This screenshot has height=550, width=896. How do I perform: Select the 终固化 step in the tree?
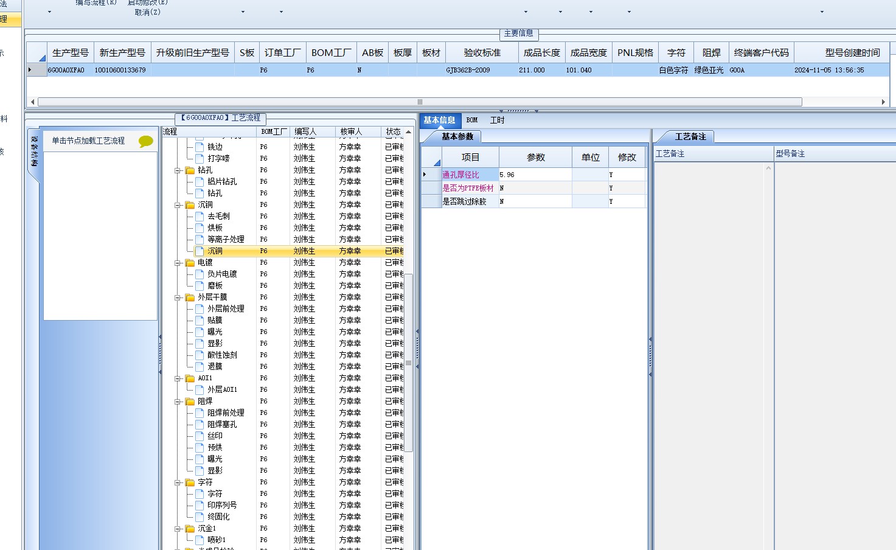coord(218,517)
